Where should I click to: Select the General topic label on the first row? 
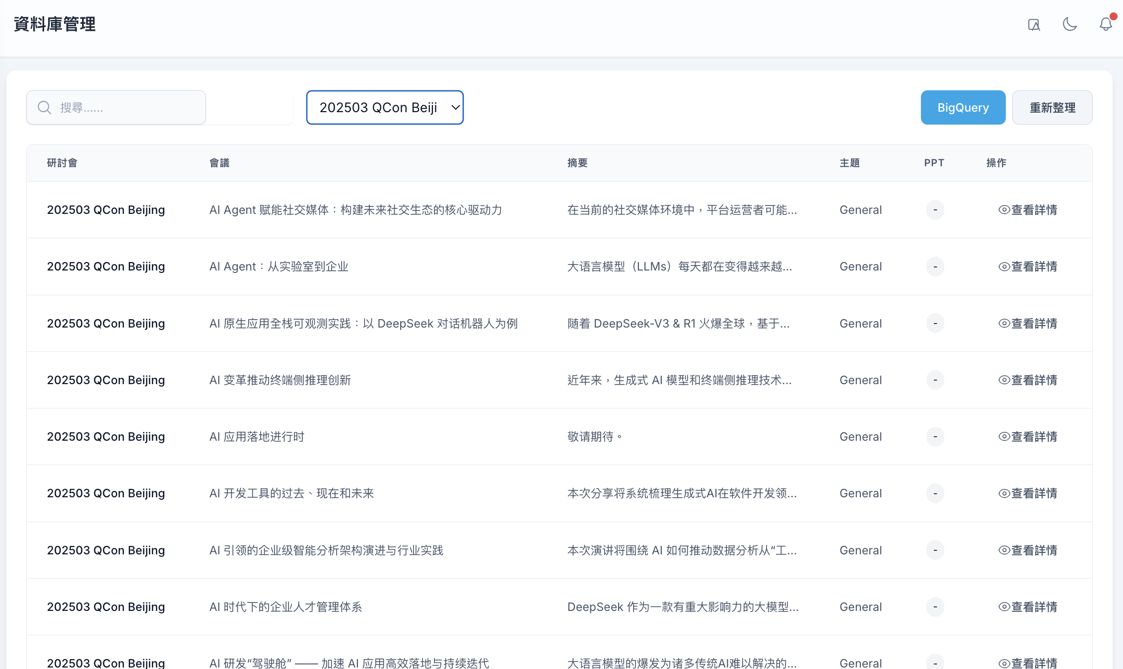[860, 209]
